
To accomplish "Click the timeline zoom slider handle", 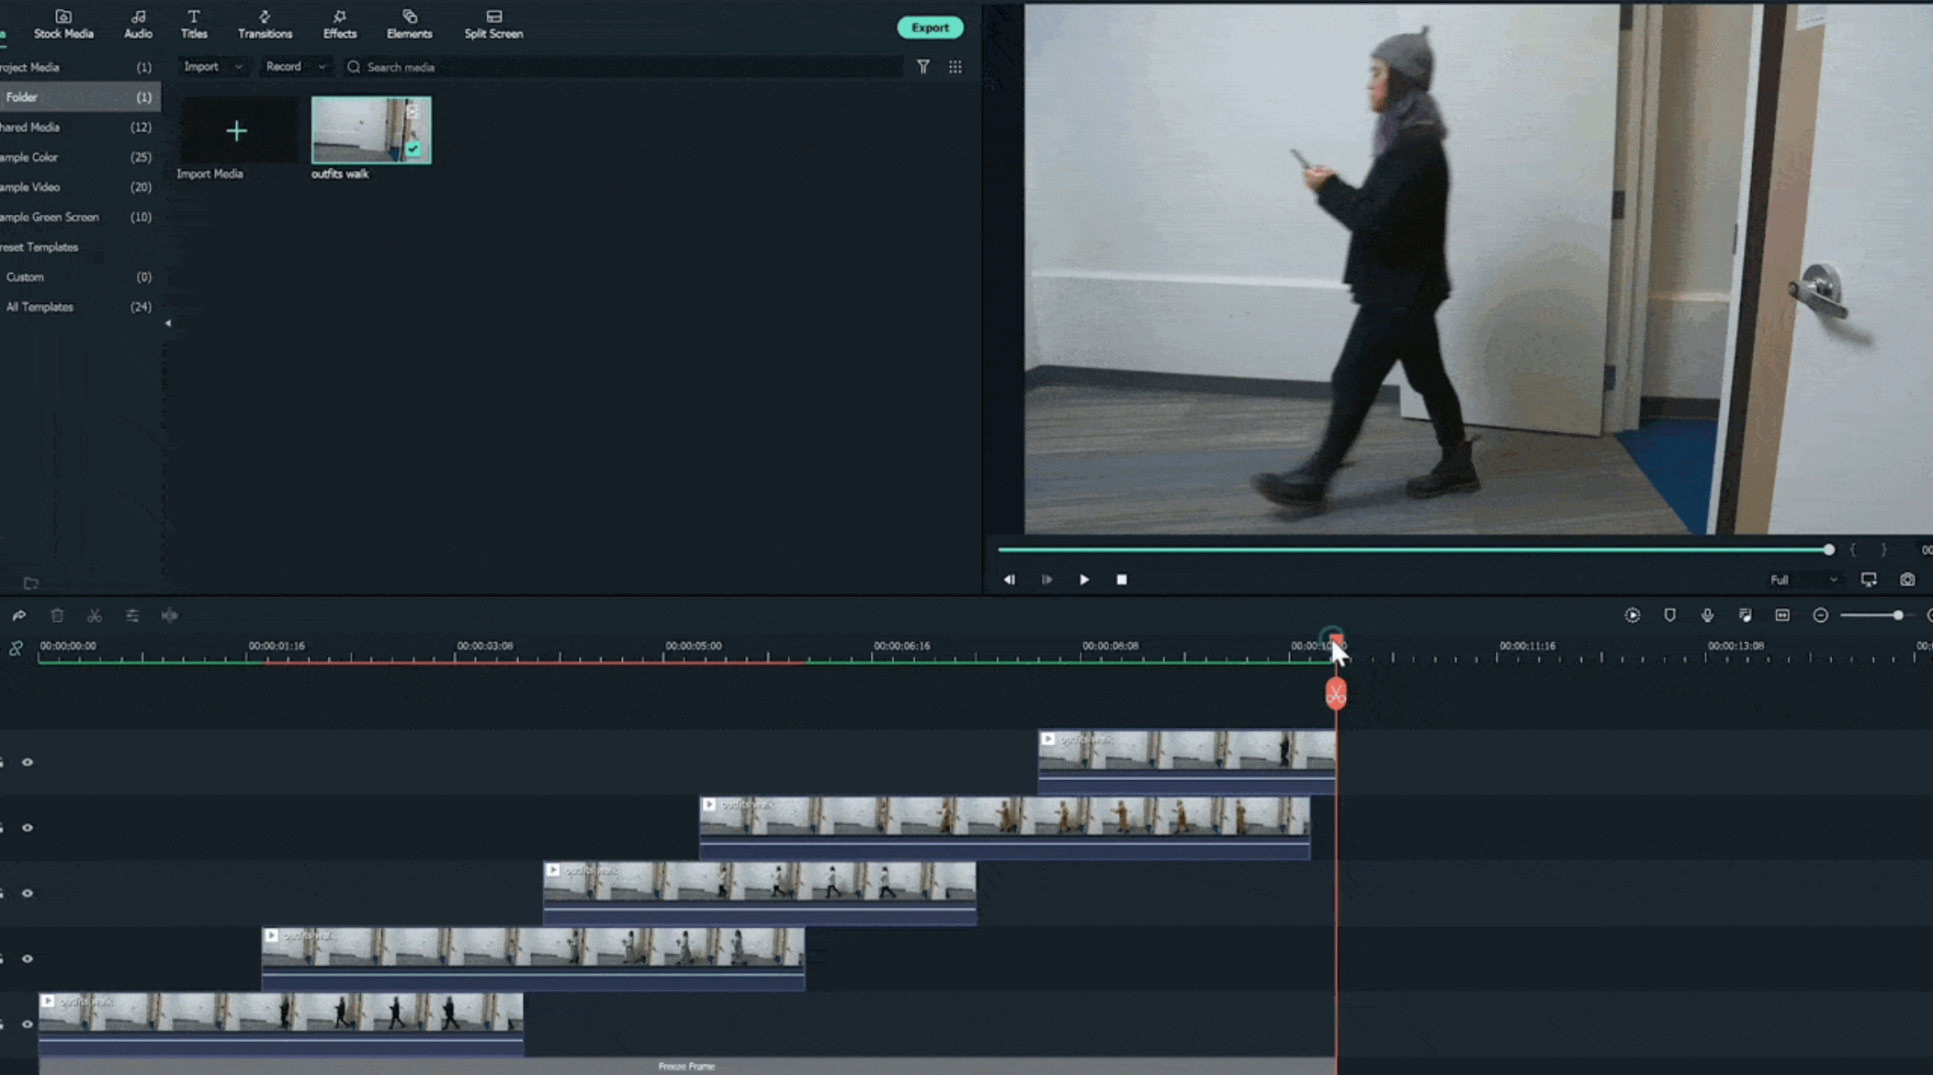I will [x=1898, y=616].
